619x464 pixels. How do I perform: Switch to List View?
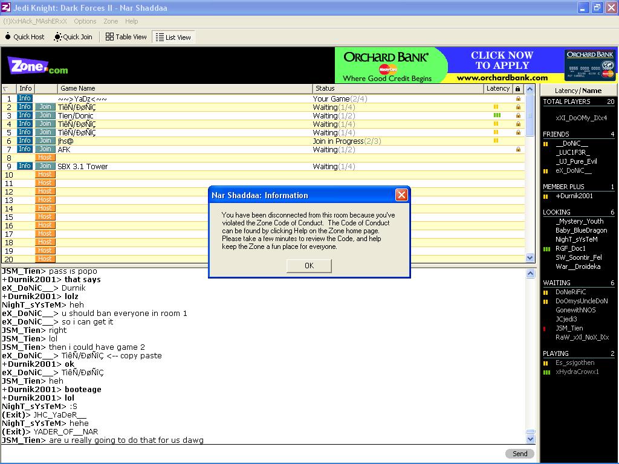(x=173, y=37)
